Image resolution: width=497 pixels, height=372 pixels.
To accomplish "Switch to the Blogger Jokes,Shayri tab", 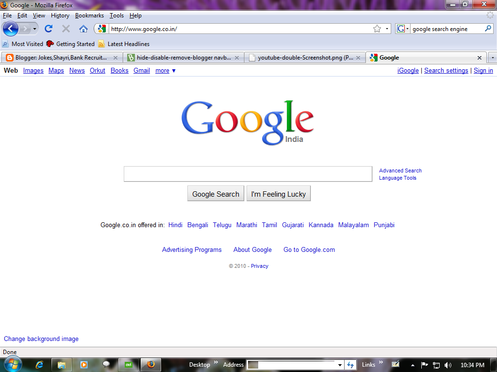I will 61,58.
